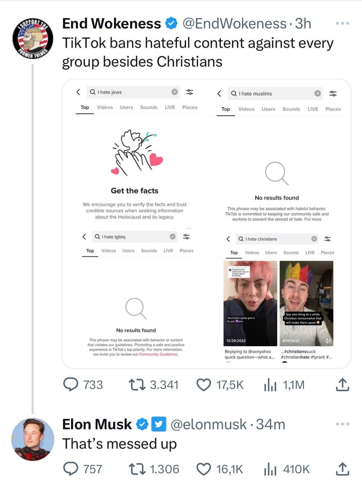Select Videos tab under 'I hate christians'

click(x=252, y=253)
